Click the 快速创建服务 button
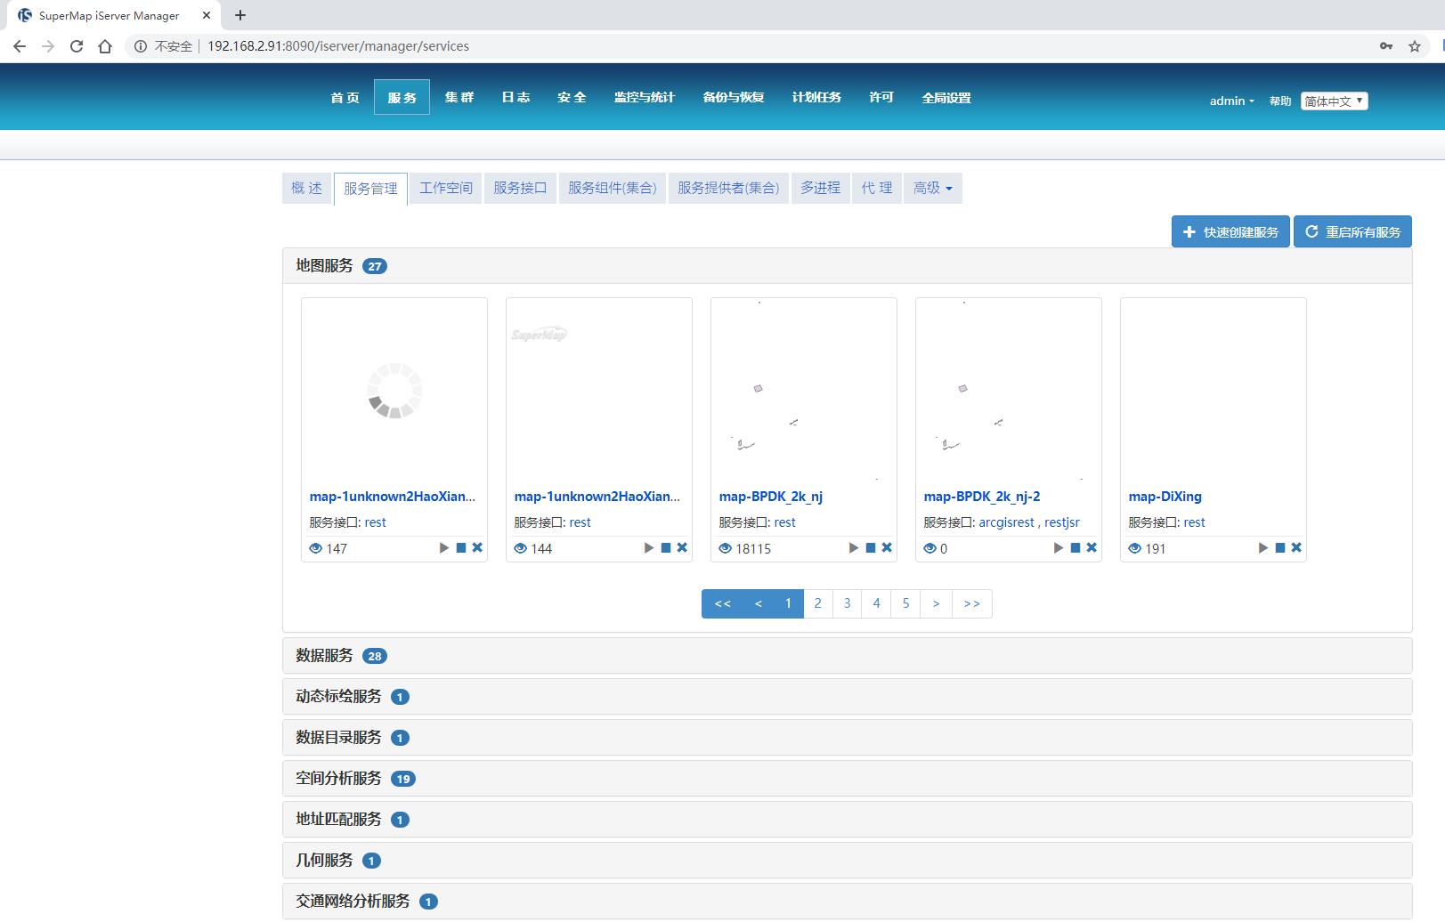 (x=1230, y=231)
